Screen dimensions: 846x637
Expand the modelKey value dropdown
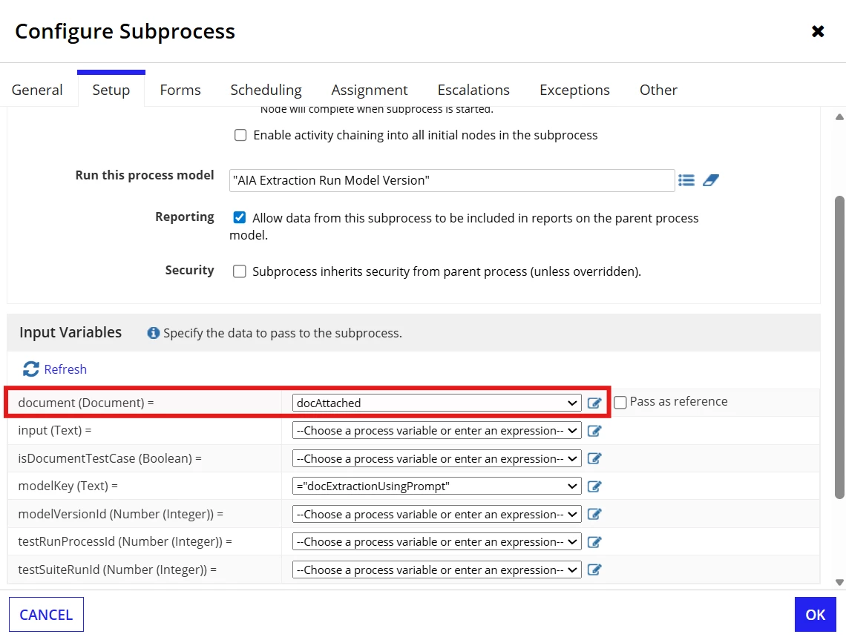coord(436,486)
